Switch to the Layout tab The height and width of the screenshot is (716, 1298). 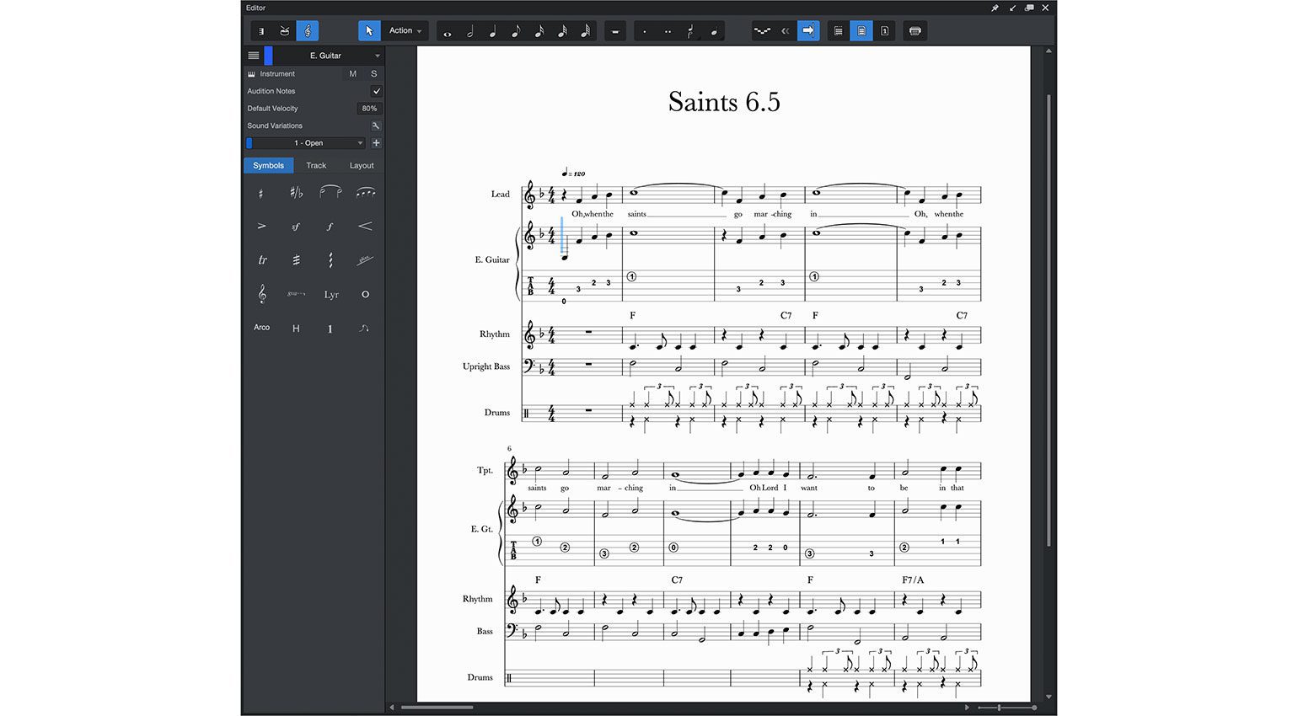tap(361, 165)
